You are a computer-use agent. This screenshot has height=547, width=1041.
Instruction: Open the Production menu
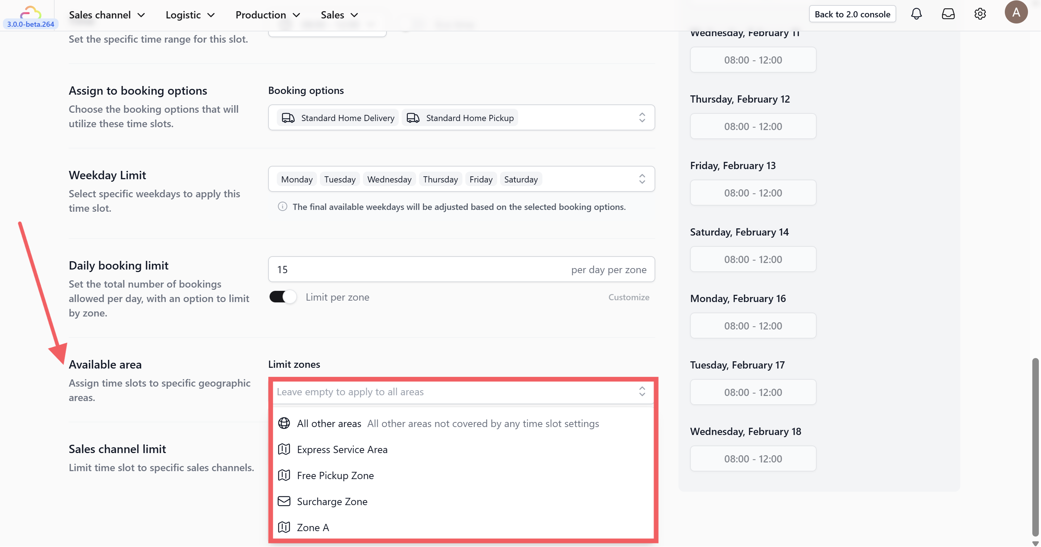(x=267, y=15)
